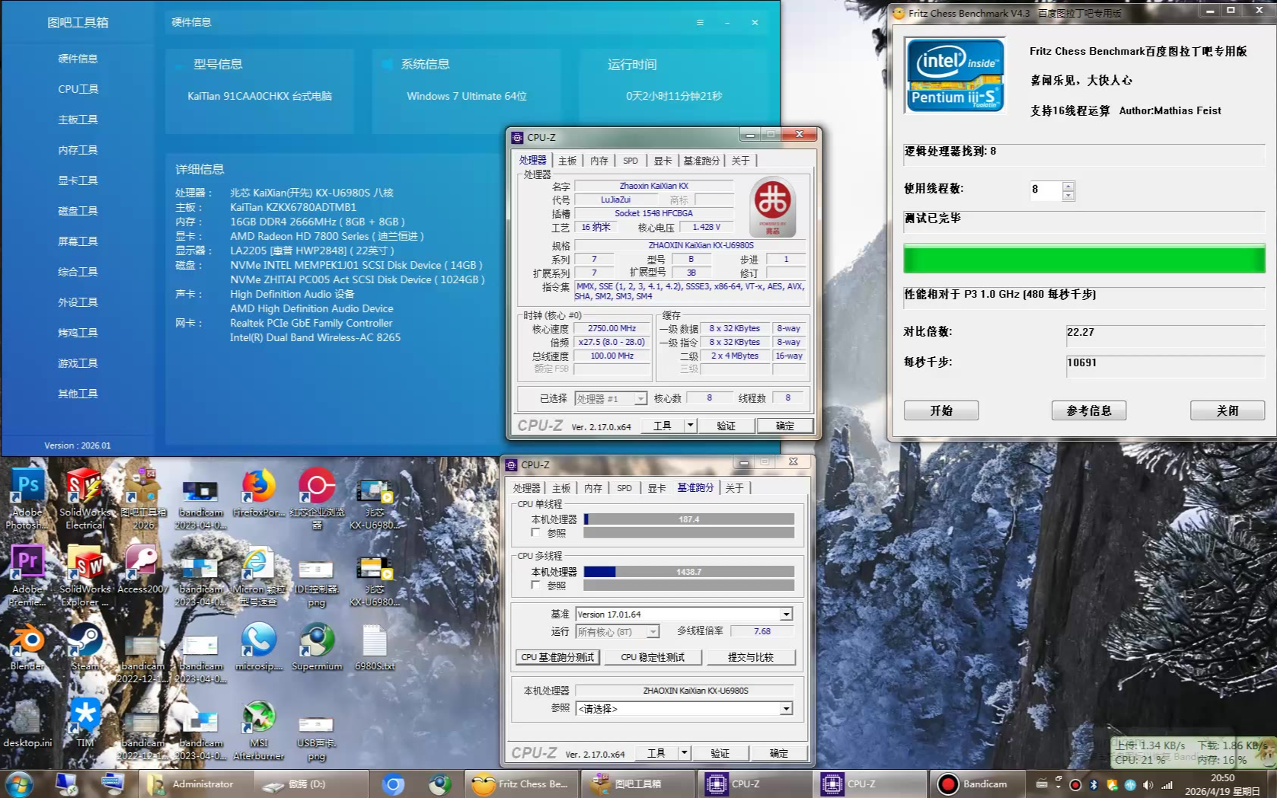The image size is (1277, 798).
Task: Open the toolbox hamburger menu icon
Action: [700, 22]
